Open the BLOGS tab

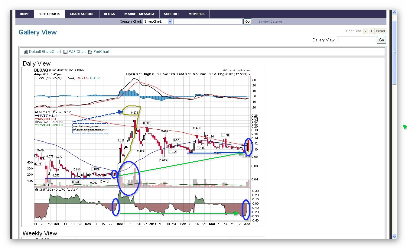pyautogui.click(x=109, y=14)
